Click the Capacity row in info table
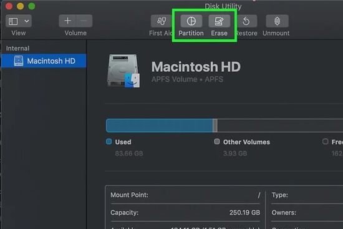 click(x=185, y=212)
